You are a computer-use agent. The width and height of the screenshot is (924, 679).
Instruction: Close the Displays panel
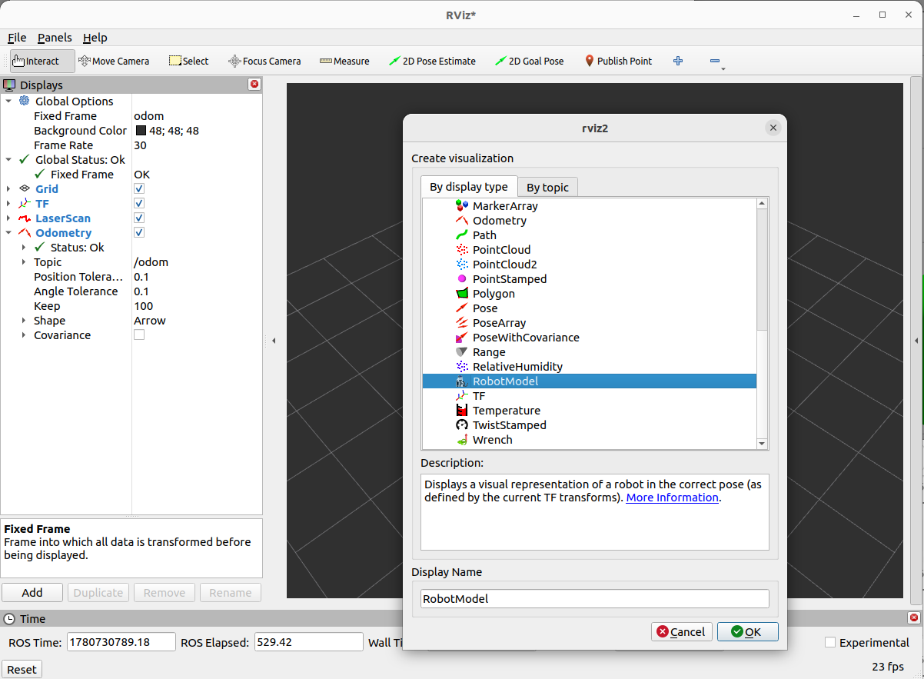click(x=254, y=85)
